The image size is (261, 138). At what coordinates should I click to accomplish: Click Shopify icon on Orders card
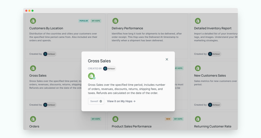point(33,119)
